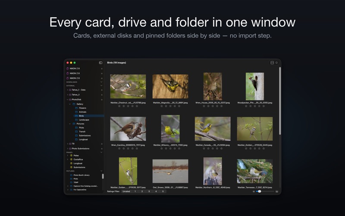This screenshot has width=345, height=216.
Task: Set fourth star on Wren_Carolina image
Action: [x=132, y=149]
